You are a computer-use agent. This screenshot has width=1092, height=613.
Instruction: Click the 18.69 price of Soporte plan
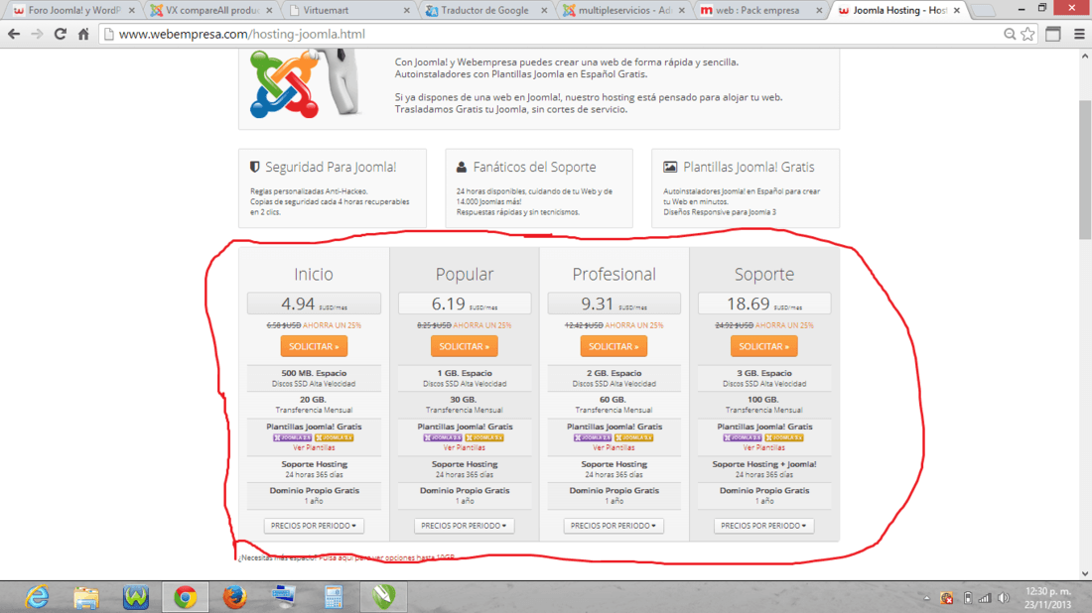[x=748, y=304]
